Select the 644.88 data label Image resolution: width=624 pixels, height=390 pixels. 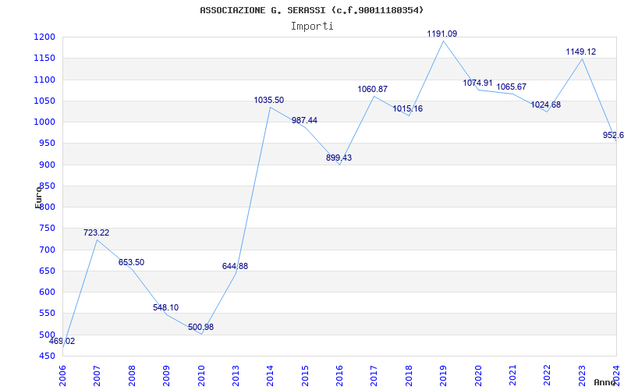tap(235, 266)
